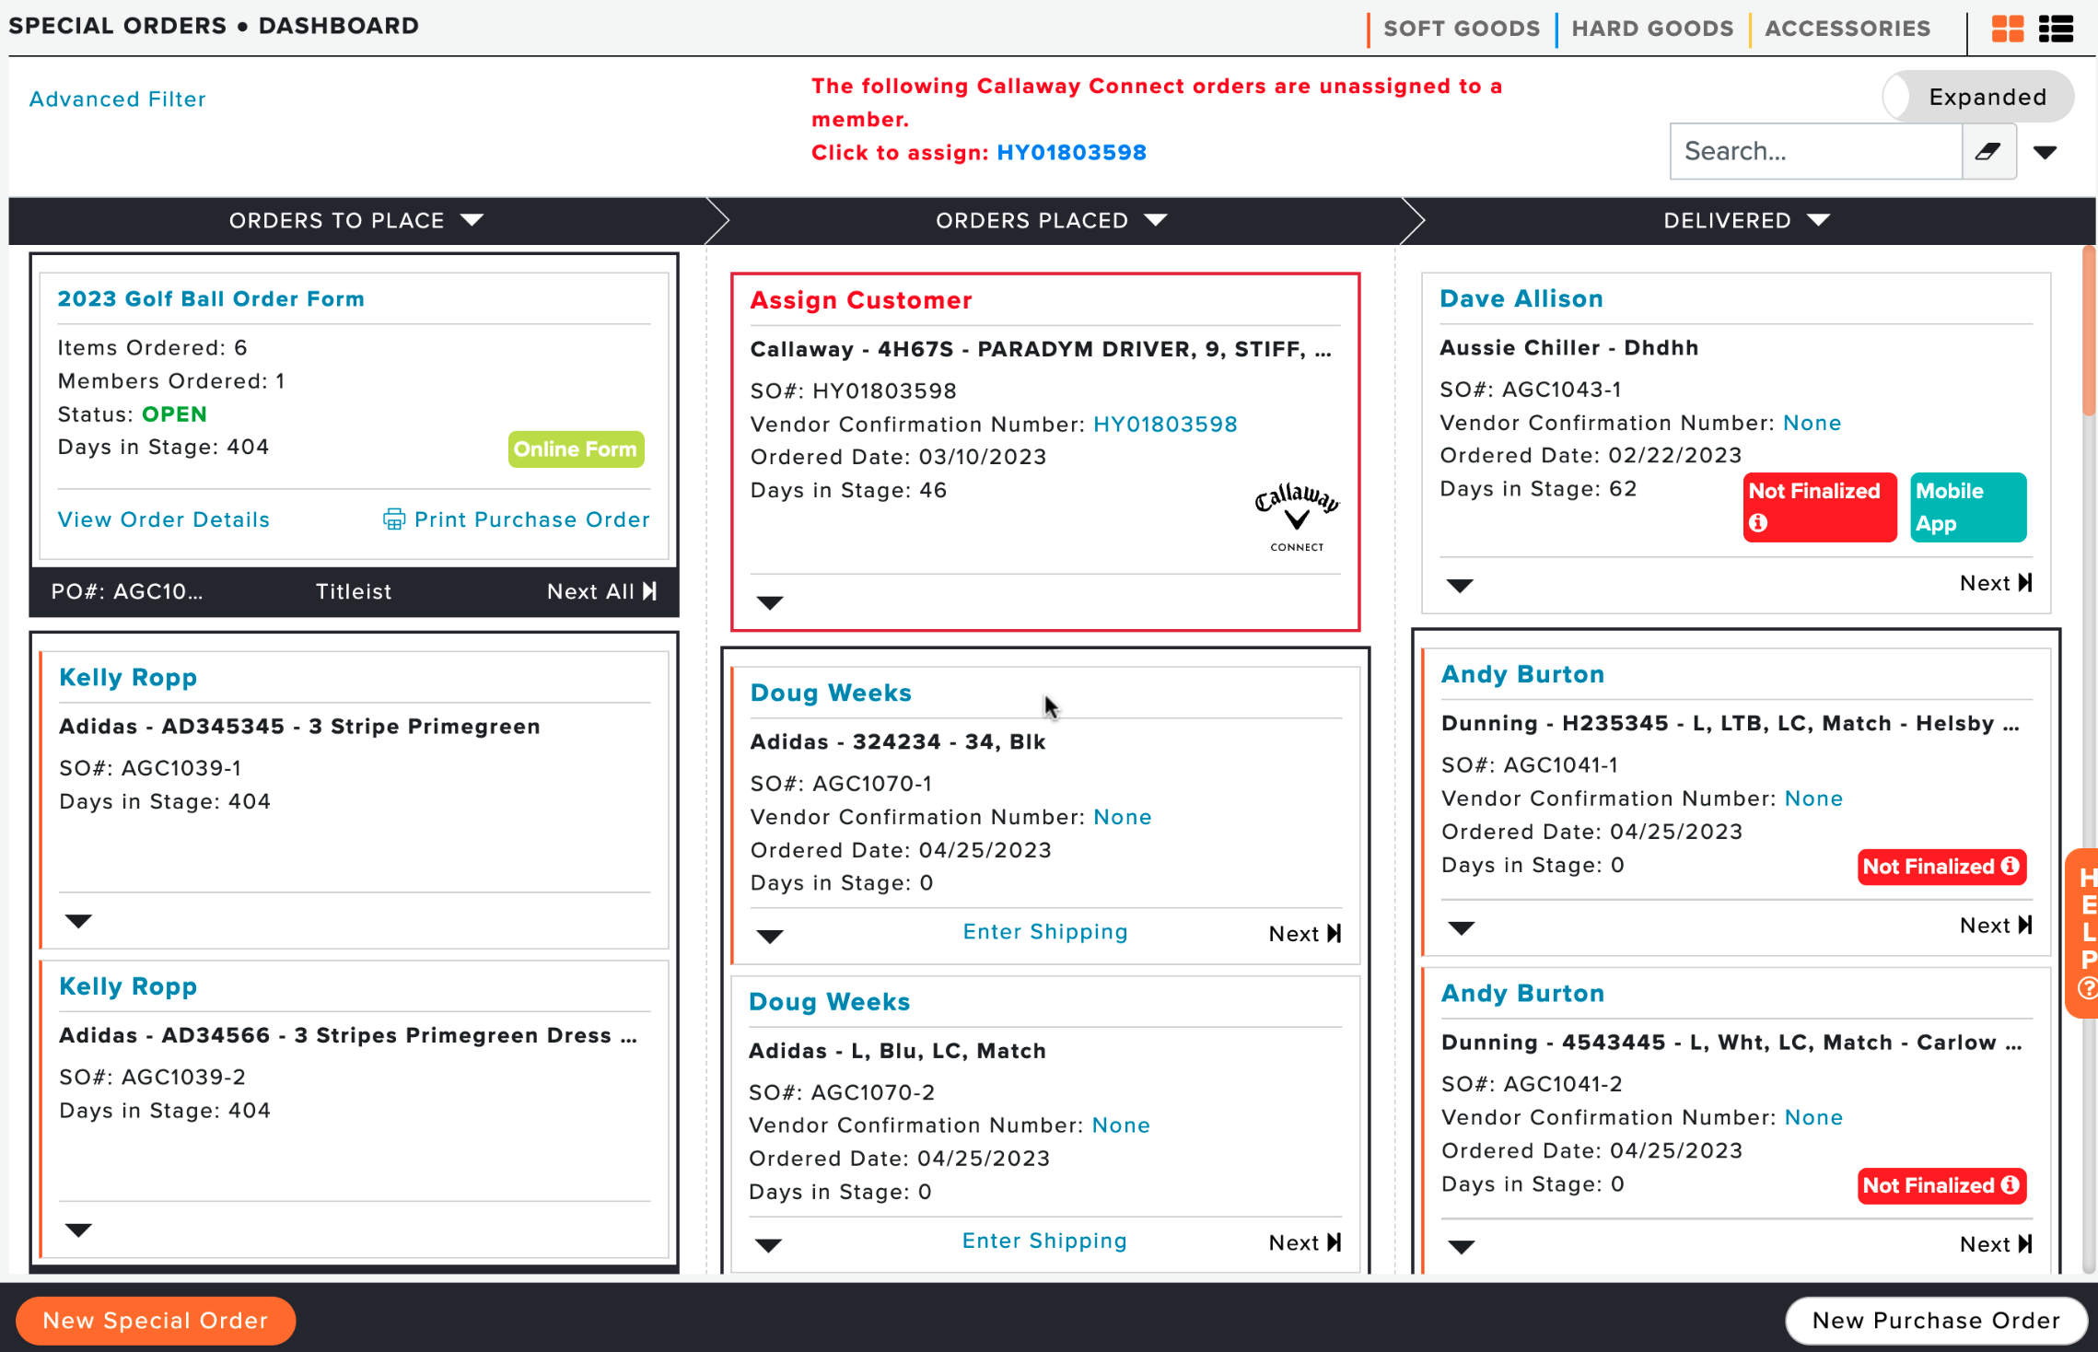The width and height of the screenshot is (2098, 1352).
Task: Click info icon on AGC1041-1 Not Finalized badge
Action: (2011, 866)
